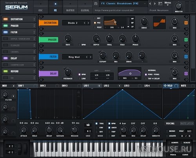Click the Distortion DRIVE knob
This screenshot has width=196, height=158.
click(x=144, y=22)
